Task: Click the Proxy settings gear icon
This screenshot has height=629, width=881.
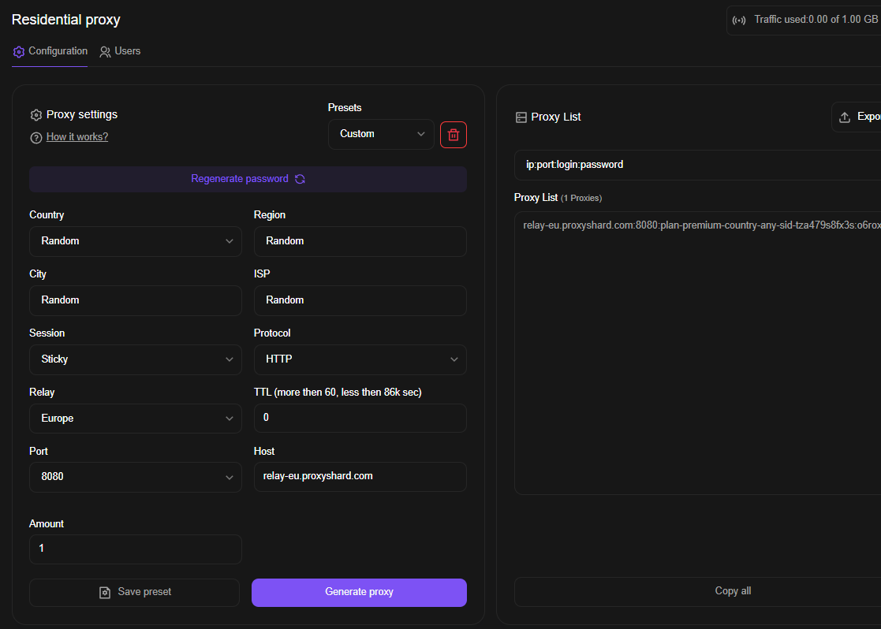Action: coord(35,115)
